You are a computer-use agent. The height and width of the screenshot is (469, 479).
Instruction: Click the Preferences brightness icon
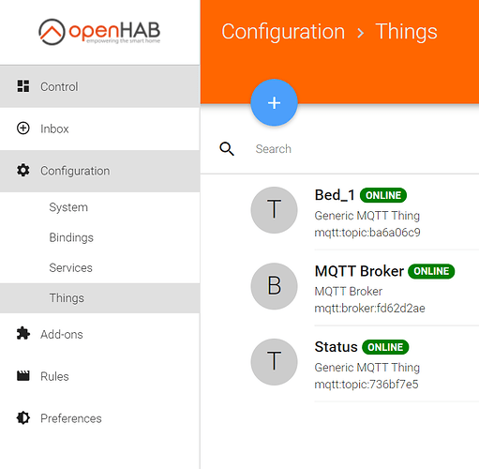click(x=23, y=417)
